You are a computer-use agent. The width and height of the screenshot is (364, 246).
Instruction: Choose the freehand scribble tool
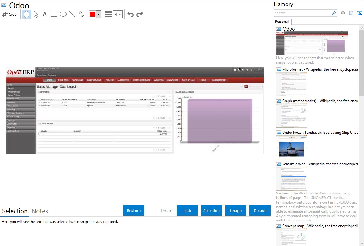[81, 14]
